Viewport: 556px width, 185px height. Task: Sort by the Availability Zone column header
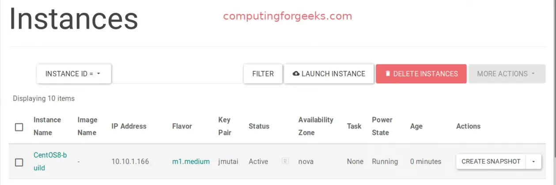[316, 126]
